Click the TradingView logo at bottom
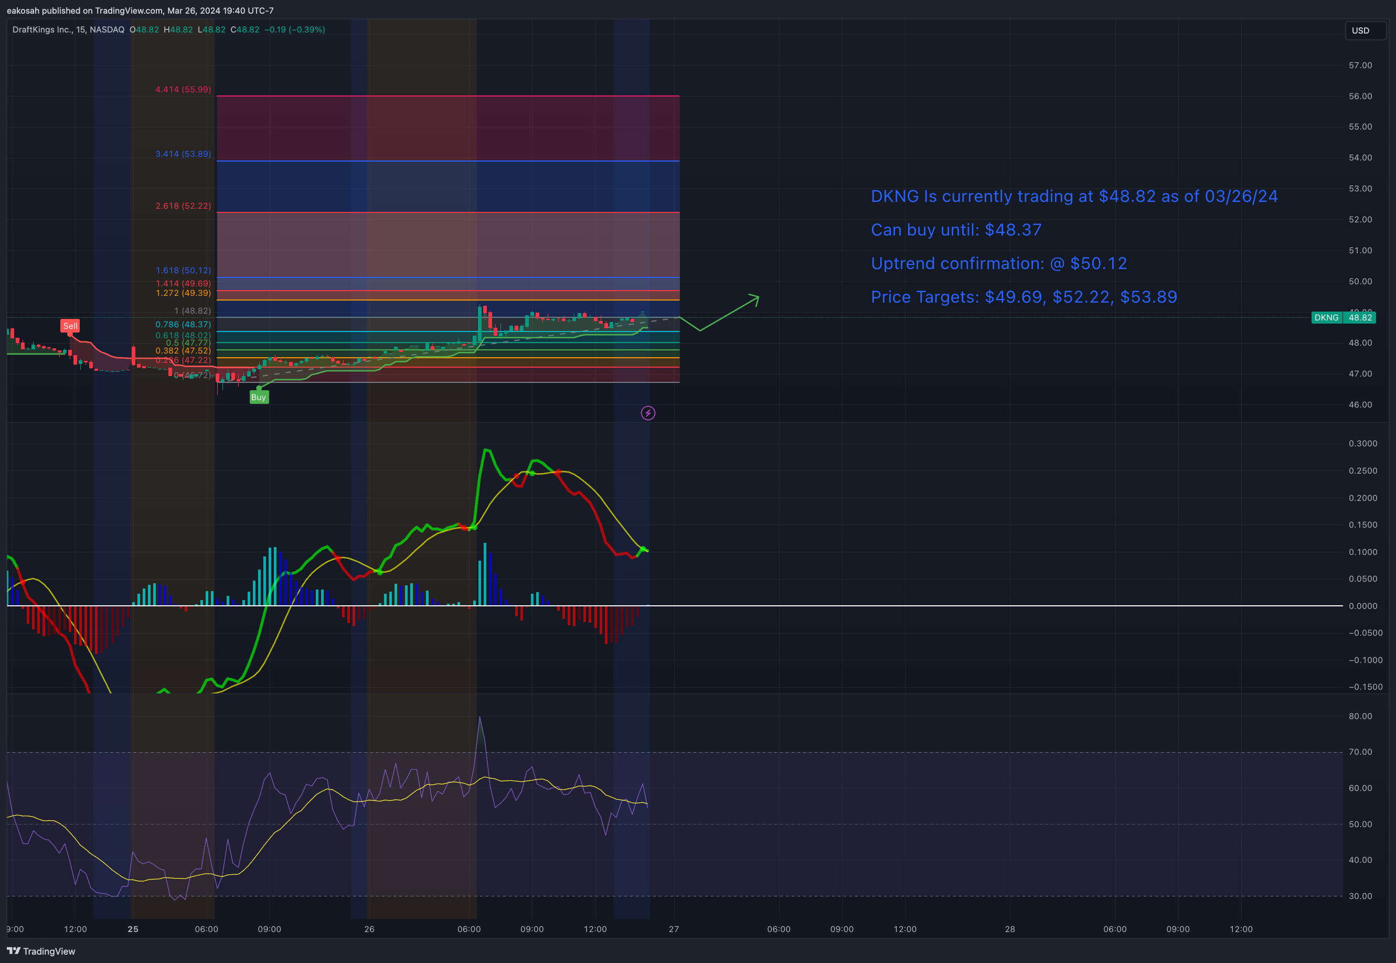1396x963 pixels. click(41, 951)
